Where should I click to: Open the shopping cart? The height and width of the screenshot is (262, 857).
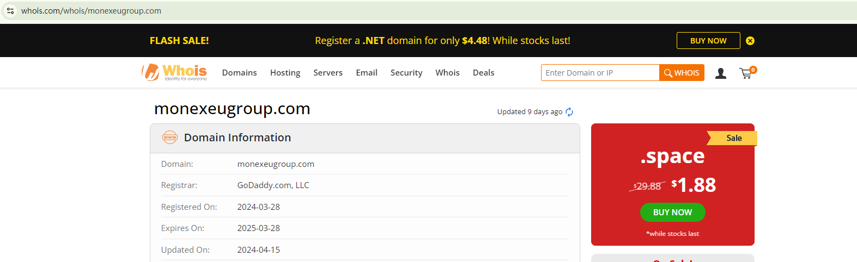click(x=746, y=73)
